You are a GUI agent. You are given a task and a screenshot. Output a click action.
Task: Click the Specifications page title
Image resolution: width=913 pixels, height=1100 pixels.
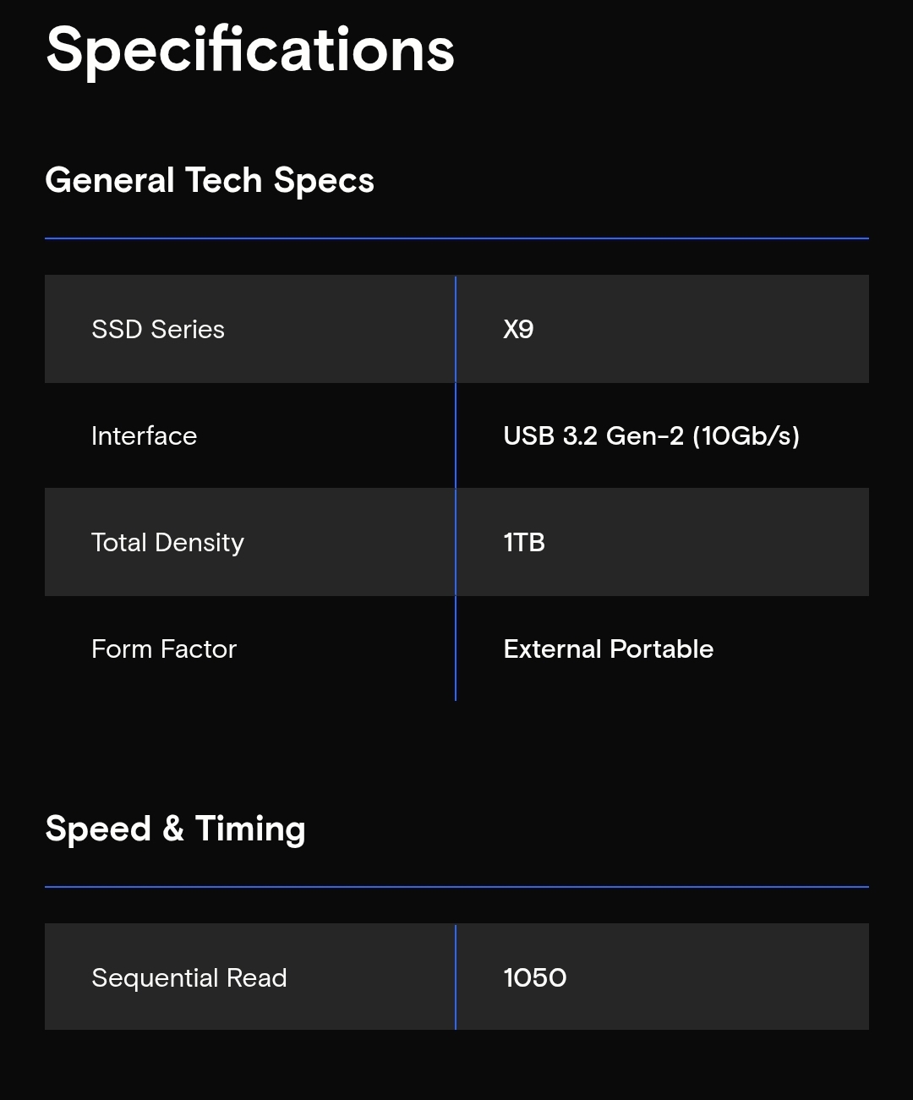(250, 50)
